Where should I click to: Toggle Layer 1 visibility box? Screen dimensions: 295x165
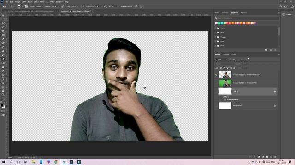tap(216, 92)
